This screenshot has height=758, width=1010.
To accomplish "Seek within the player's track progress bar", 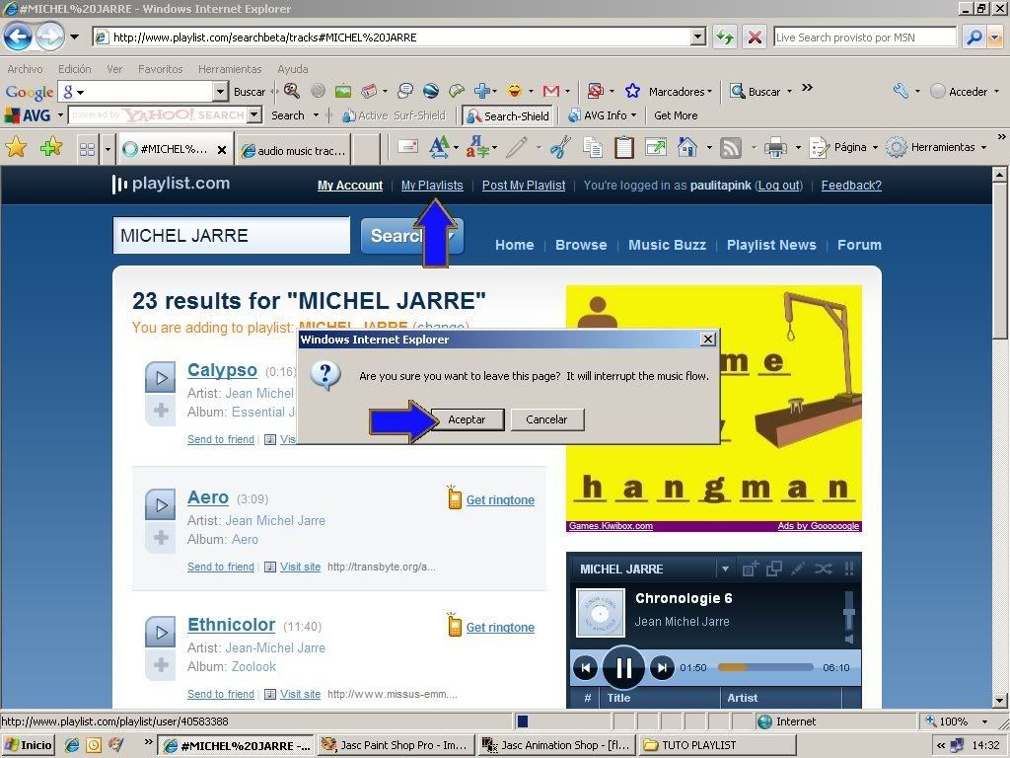I will (765, 668).
